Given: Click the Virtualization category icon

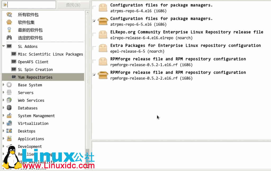Looking at the screenshot, I should [x=9, y=123].
